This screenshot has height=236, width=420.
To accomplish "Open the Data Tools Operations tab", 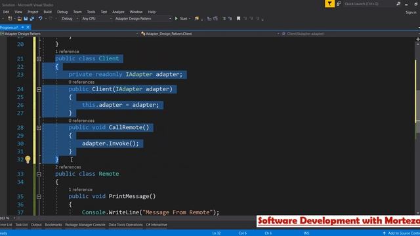I will (x=125, y=225).
